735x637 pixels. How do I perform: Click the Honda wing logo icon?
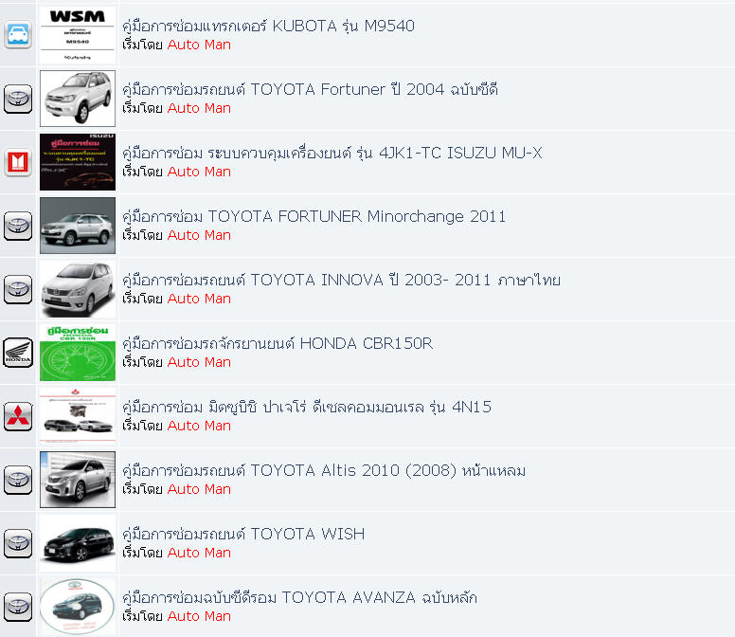click(18, 353)
